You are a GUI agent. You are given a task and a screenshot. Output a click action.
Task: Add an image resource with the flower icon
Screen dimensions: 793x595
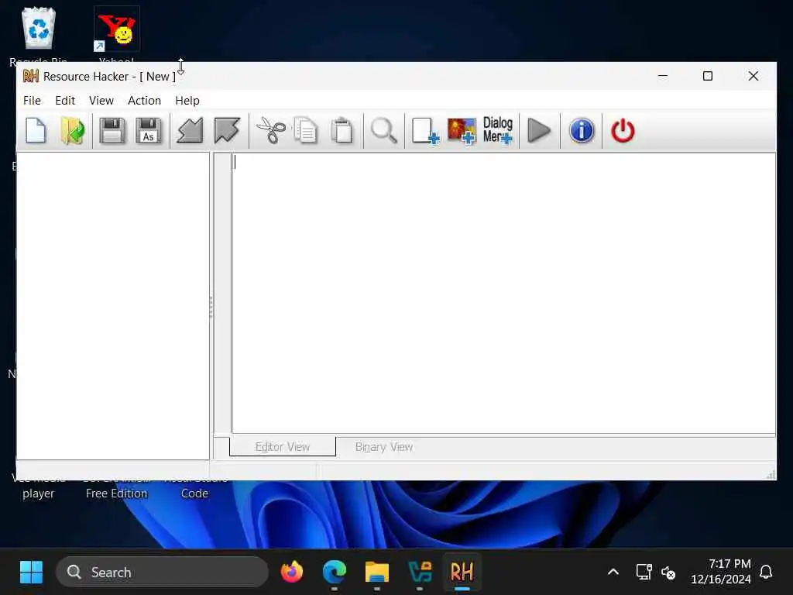(x=462, y=130)
